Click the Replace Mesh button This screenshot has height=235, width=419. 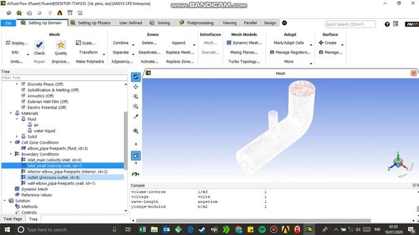point(180,52)
